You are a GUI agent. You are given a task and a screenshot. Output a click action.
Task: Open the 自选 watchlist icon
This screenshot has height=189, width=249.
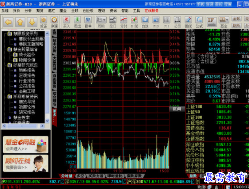coord(145,22)
